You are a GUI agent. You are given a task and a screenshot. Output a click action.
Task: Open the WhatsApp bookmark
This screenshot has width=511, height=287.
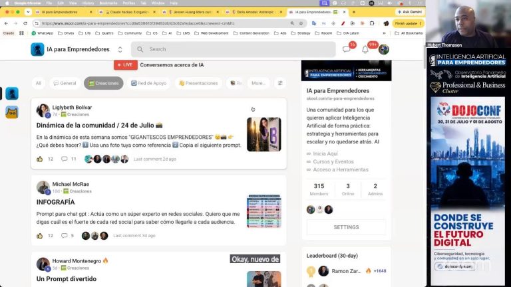tap(42, 33)
